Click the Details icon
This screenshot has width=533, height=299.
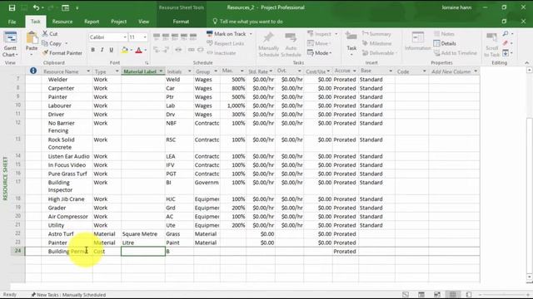tap(436, 43)
